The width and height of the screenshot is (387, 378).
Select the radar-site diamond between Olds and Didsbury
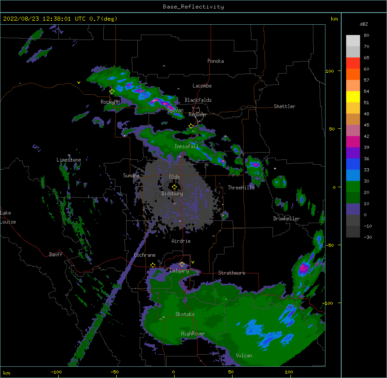click(x=174, y=187)
